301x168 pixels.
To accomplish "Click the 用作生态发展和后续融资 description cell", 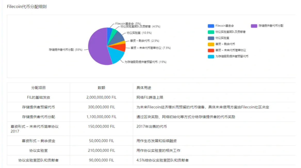I will (x=157, y=141).
